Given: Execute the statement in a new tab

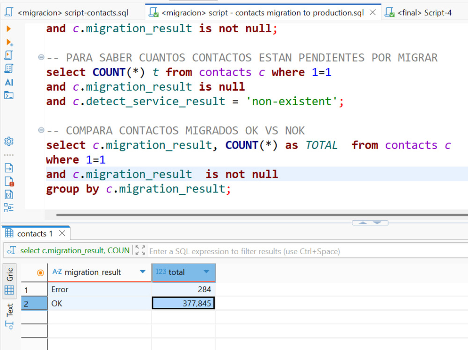Looking at the screenshot, I should [9, 43].
